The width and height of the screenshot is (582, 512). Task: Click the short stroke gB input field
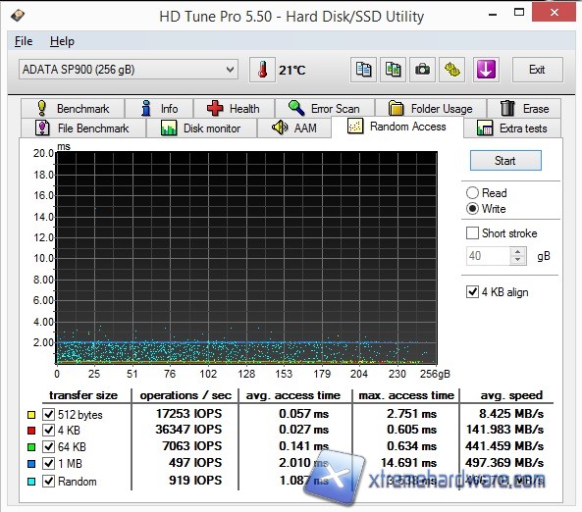pos(488,256)
